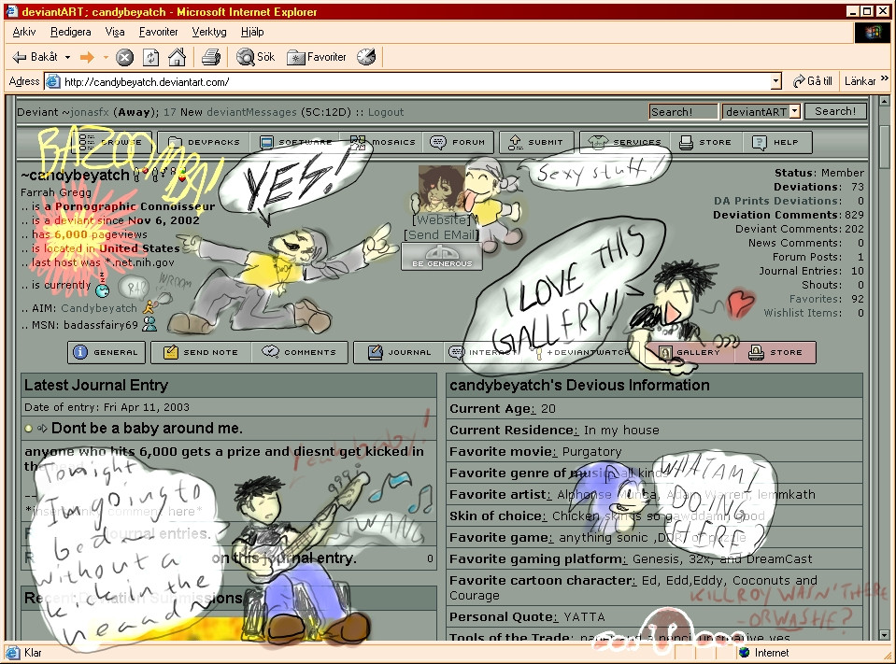
Task: Open the Comments tab
Action: [x=299, y=352]
